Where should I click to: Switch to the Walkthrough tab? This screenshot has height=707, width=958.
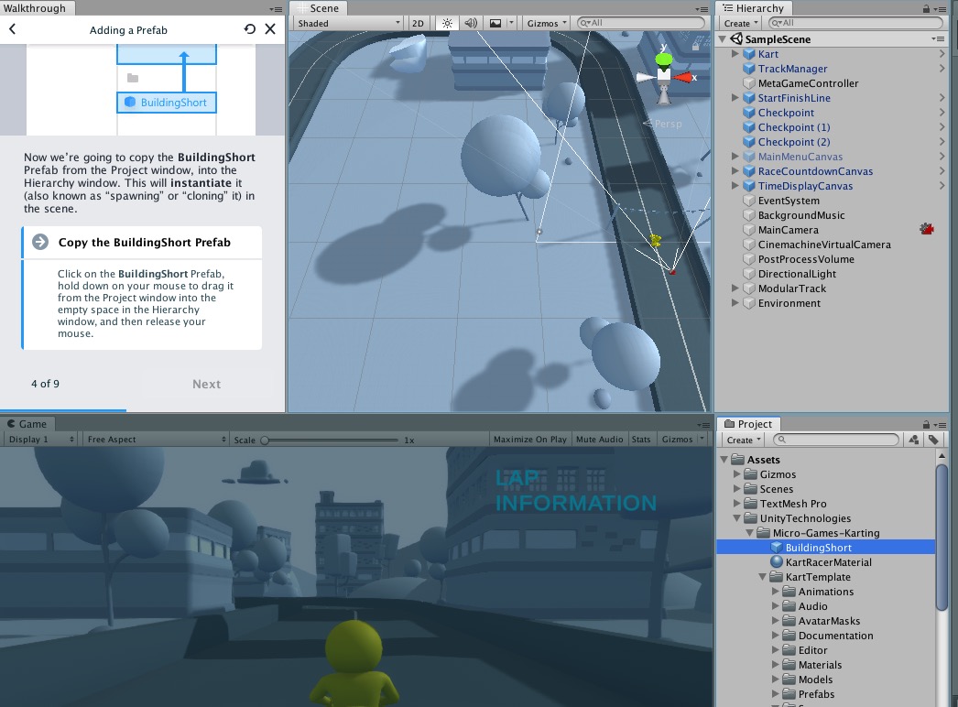(x=37, y=8)
